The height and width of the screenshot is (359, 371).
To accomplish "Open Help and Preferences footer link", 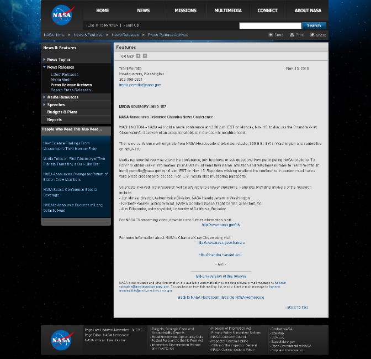I will coord(287,350).
